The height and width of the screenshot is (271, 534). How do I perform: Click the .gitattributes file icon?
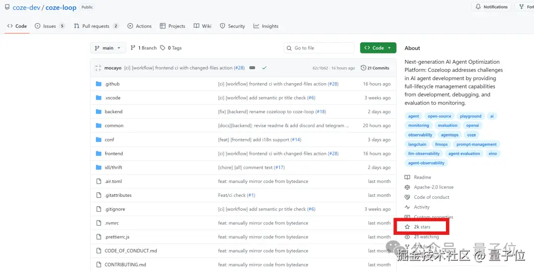click(x=99, y=195)
